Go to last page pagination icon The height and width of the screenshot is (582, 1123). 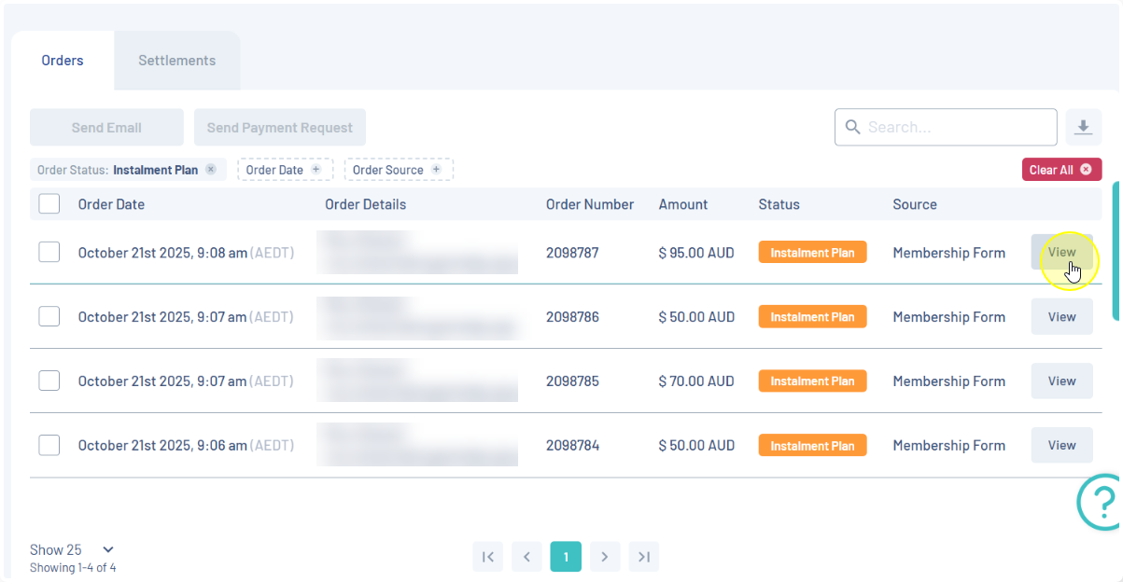point(644,557)
